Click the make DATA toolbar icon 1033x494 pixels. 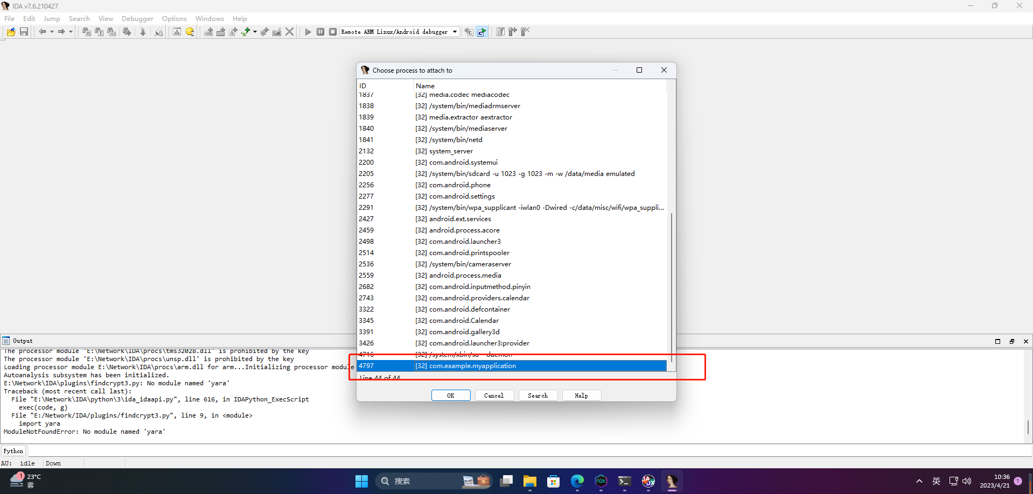(221, 32)
